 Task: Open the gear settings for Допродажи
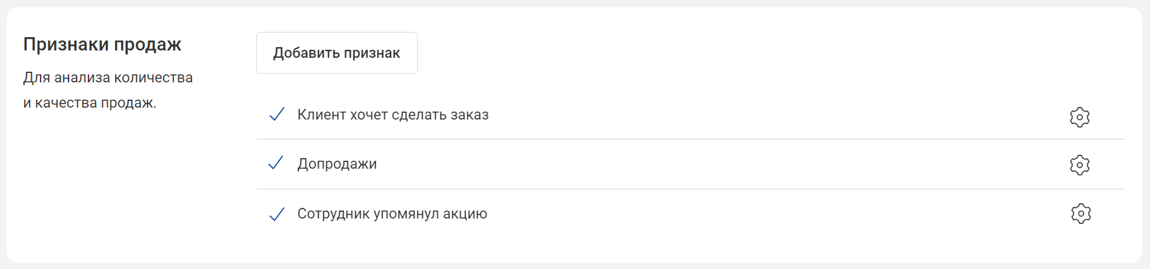coord(1079,165)
